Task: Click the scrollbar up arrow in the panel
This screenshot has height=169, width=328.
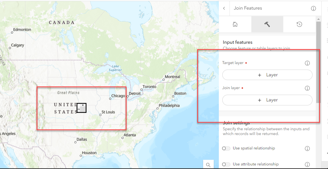Action: coord(318,19)
